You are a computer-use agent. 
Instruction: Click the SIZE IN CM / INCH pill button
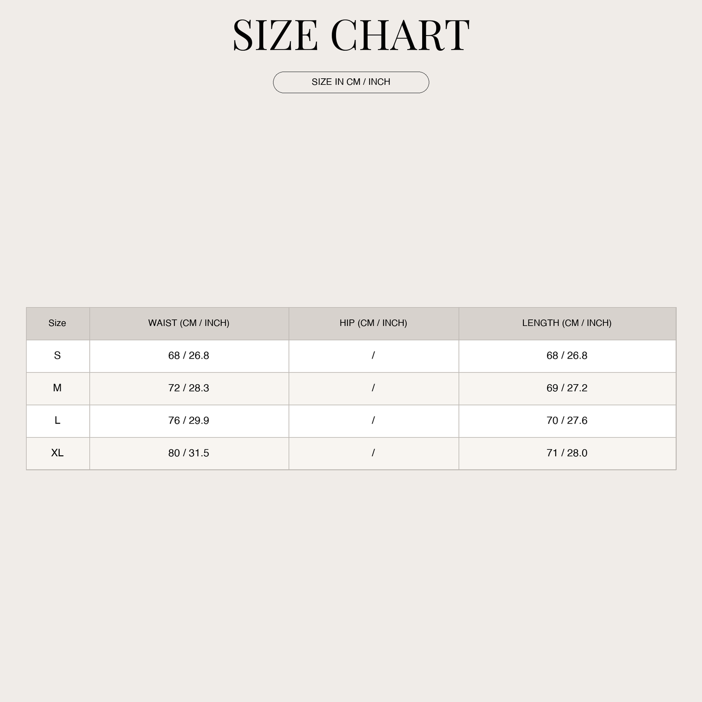coord(351,82)
